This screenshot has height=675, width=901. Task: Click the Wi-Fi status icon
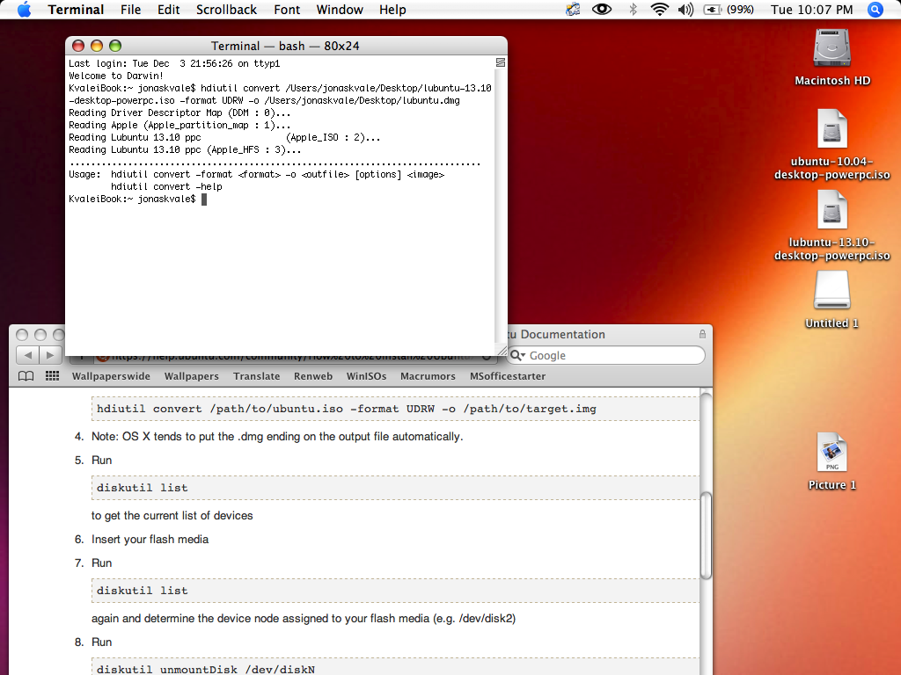click(x=659, y=9)
